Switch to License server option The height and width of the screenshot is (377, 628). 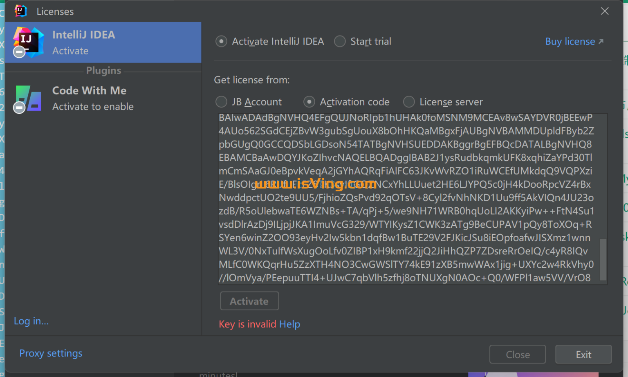point(409,102)
